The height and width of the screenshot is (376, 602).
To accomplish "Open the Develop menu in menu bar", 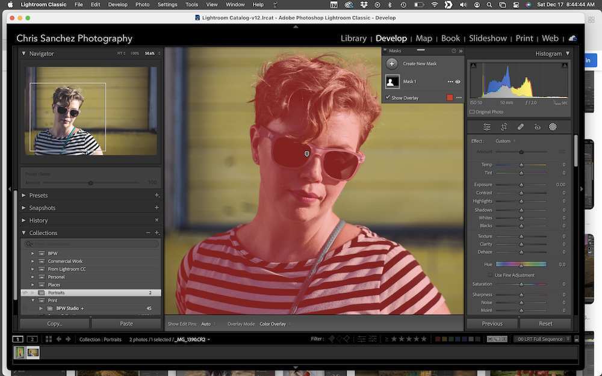I will pos(118,4).
